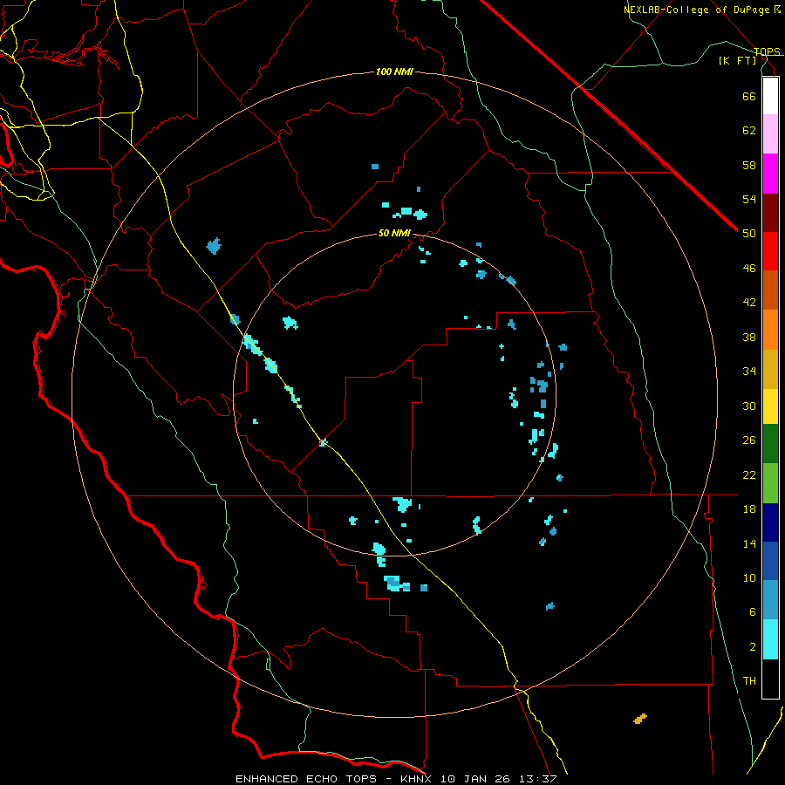
Task: Select the bright orange legend swatch
Action: point(770,330)
